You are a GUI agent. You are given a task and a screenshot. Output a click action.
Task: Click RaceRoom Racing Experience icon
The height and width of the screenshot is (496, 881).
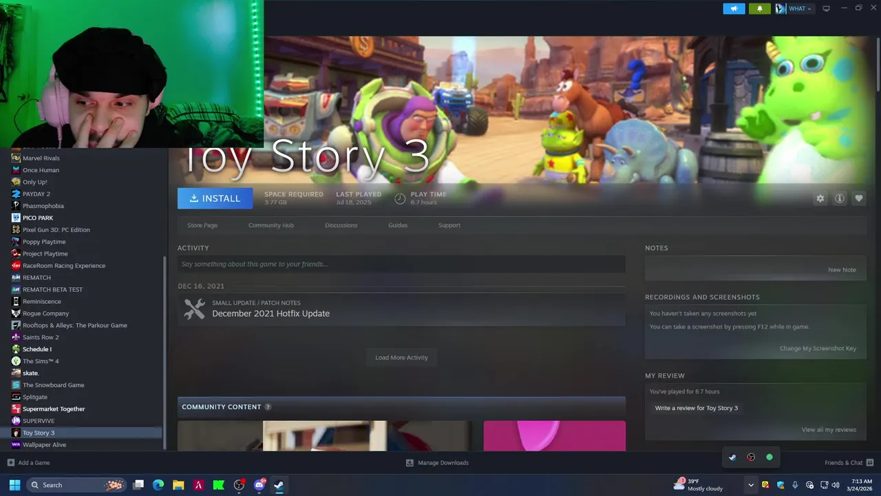[x=16, y=266]
